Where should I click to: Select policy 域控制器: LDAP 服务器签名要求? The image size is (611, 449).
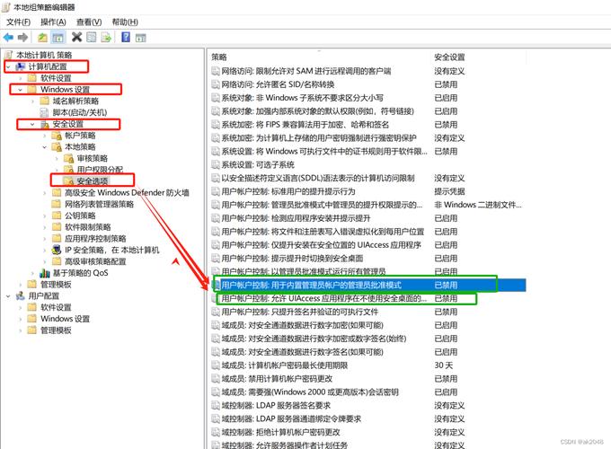pyautogui.click(x=276, y=405)
